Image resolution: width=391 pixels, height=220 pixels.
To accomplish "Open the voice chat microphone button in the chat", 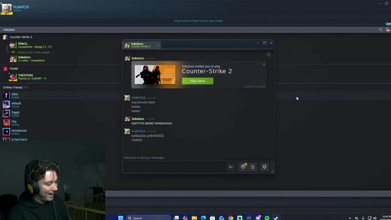I will click(265, 167).
